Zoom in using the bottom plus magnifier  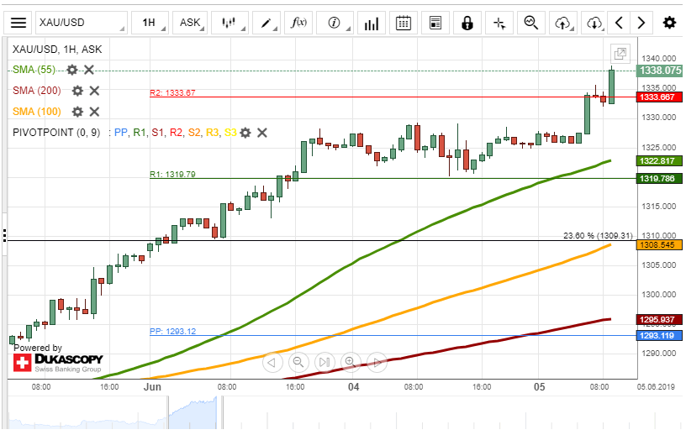[351, 363]
